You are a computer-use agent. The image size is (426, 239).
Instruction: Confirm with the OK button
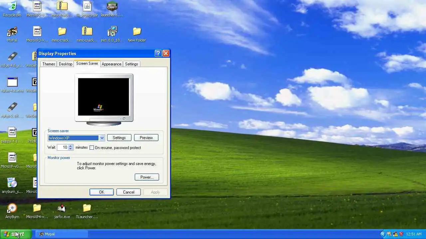click(x=102, y=192)
